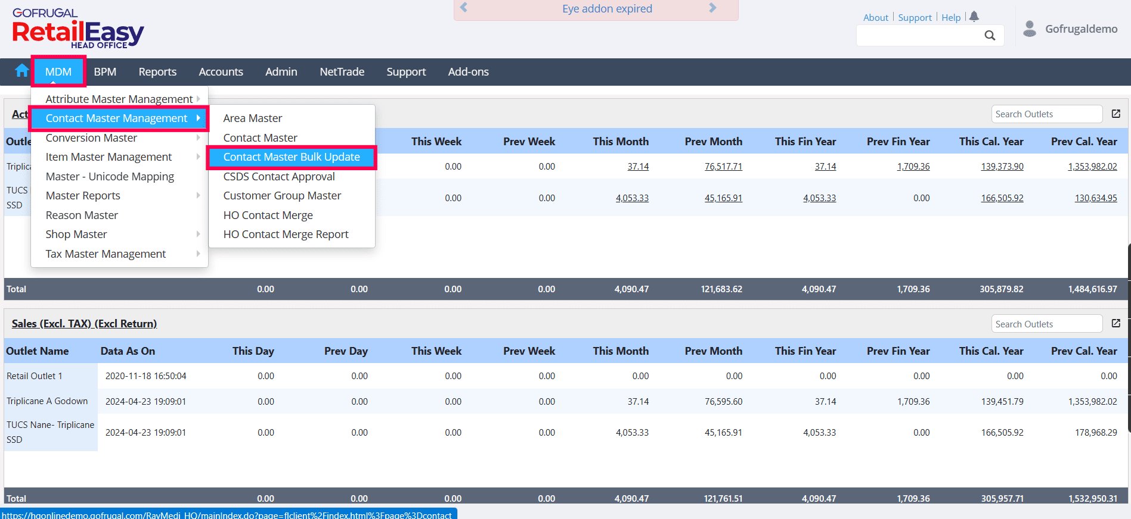Image resolution: width=1131 pixels, height=519 pixels.
Task: Focus the top global search field
Action: [x=920, y=36]
